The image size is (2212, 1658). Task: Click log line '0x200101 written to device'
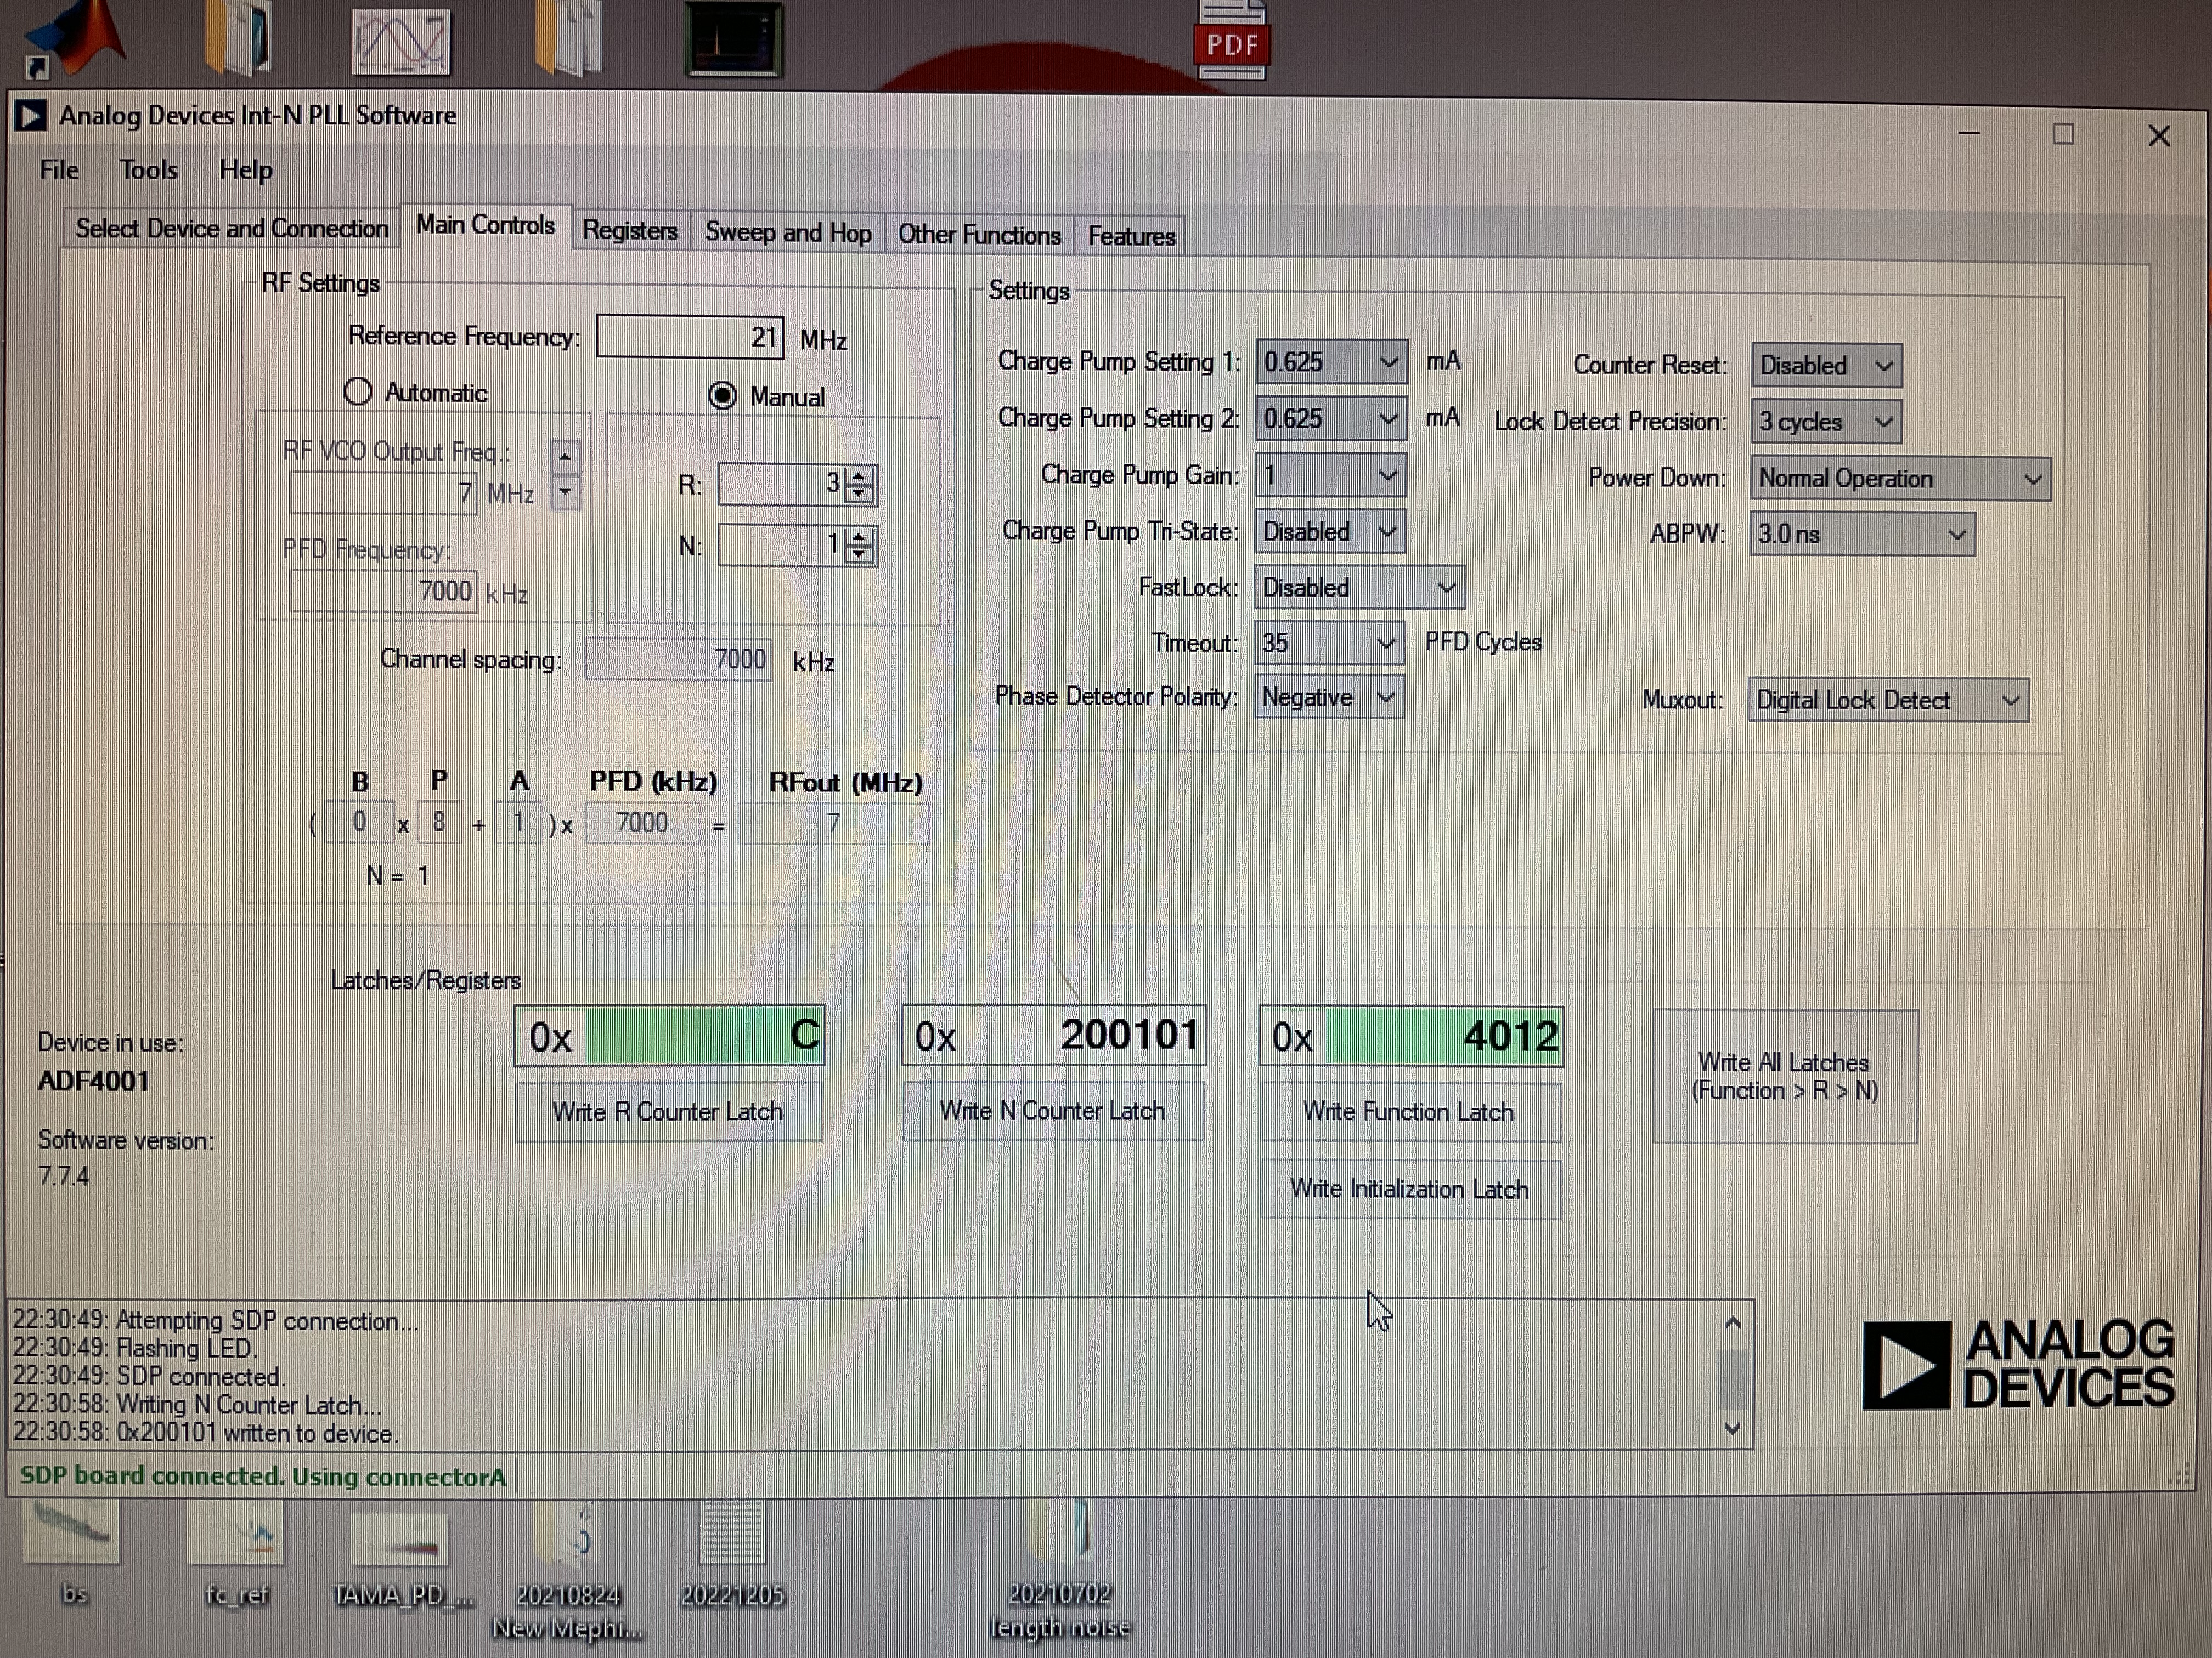pyautogui.click(x=205, y=1433)
